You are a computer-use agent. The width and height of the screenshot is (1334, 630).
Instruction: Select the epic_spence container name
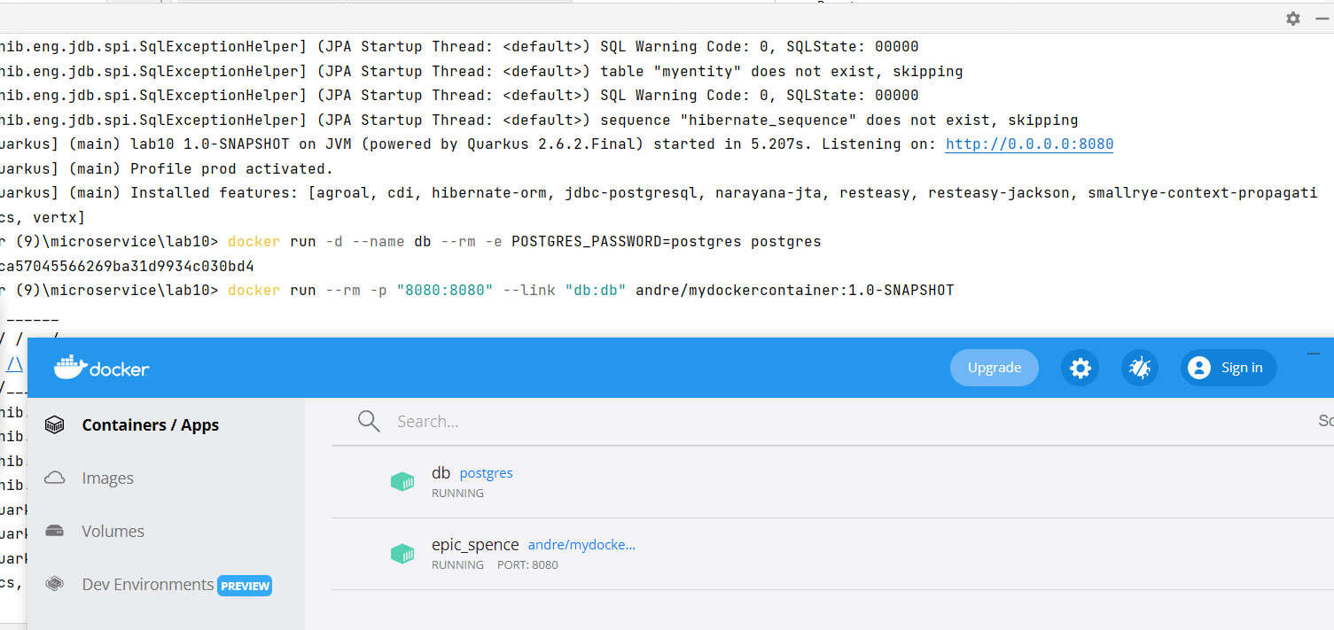[475, 545]
